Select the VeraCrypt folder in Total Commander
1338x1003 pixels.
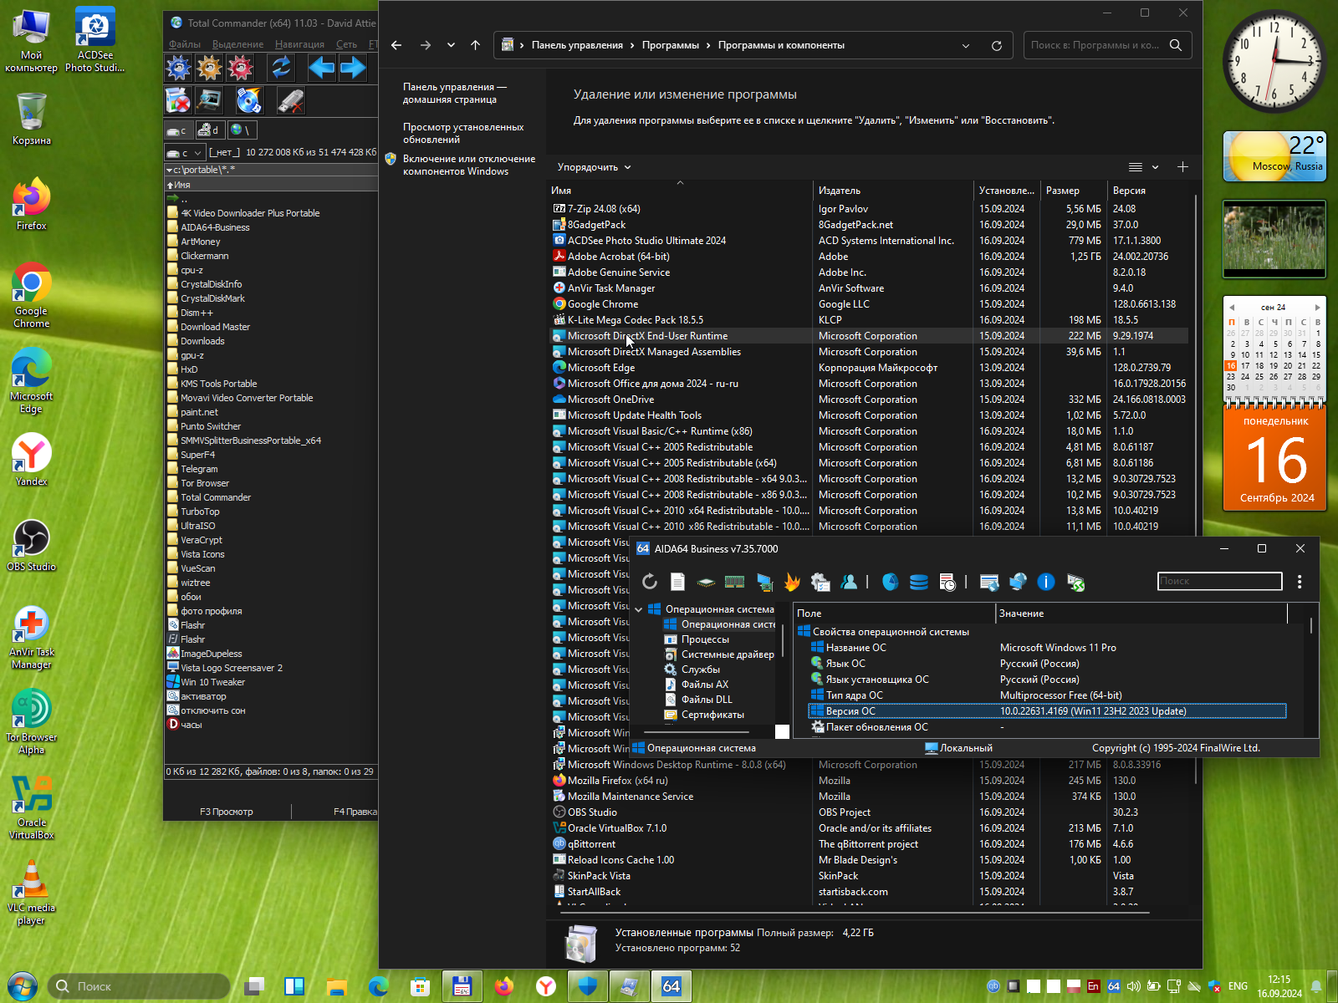click(202, 540)
